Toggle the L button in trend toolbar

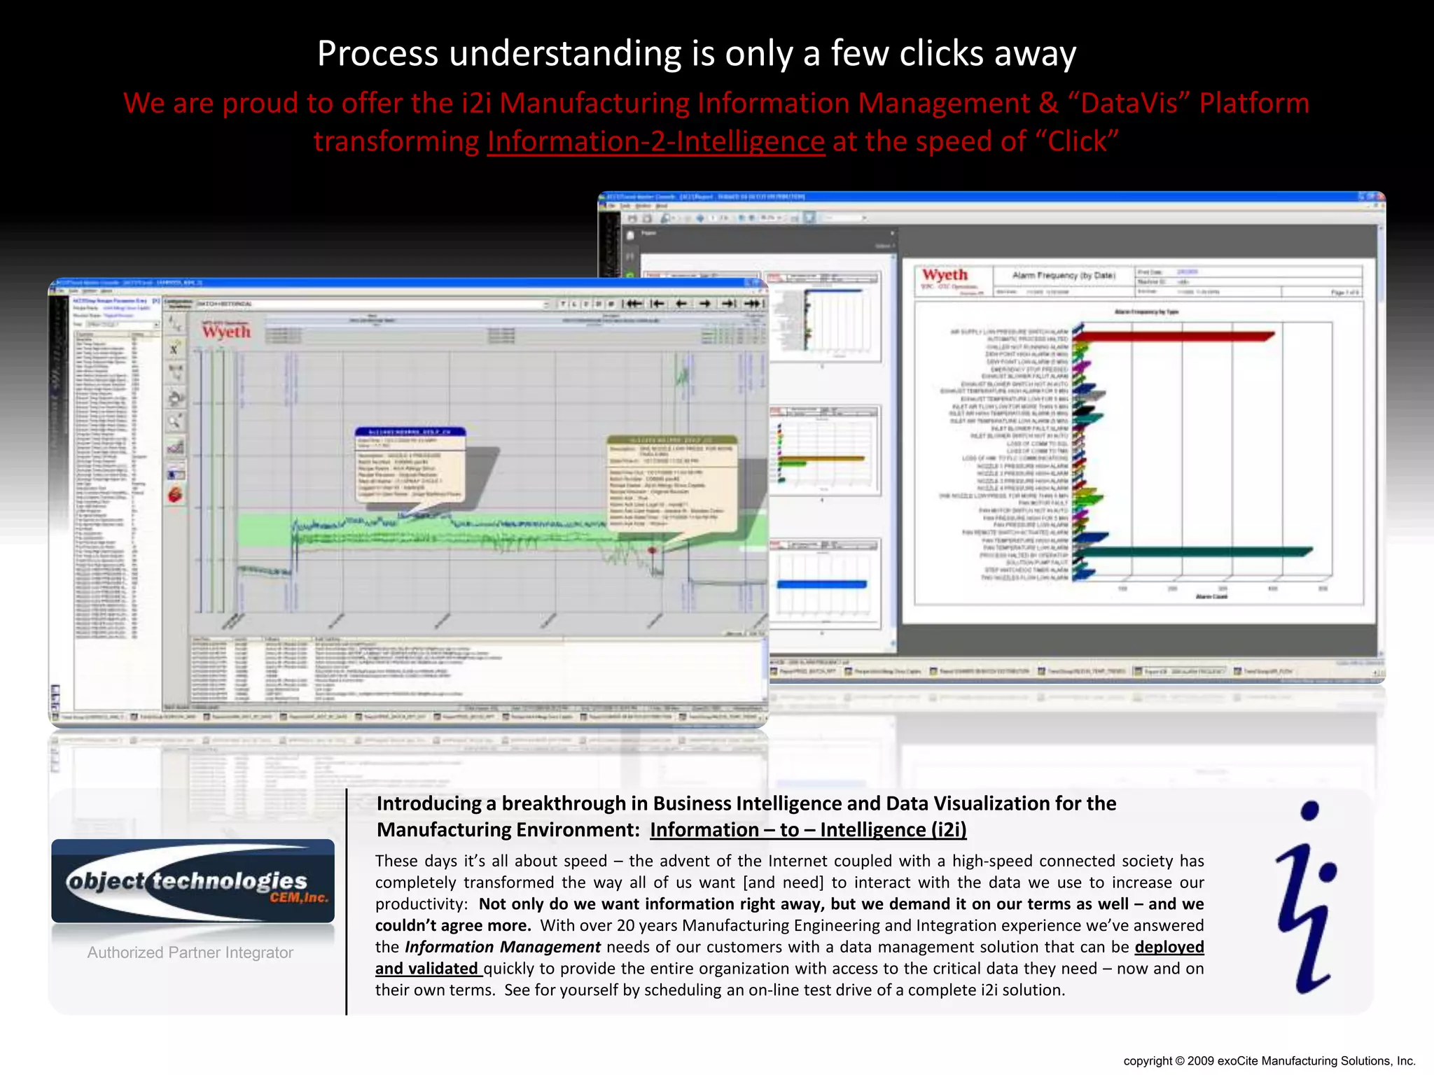point(575,304)
